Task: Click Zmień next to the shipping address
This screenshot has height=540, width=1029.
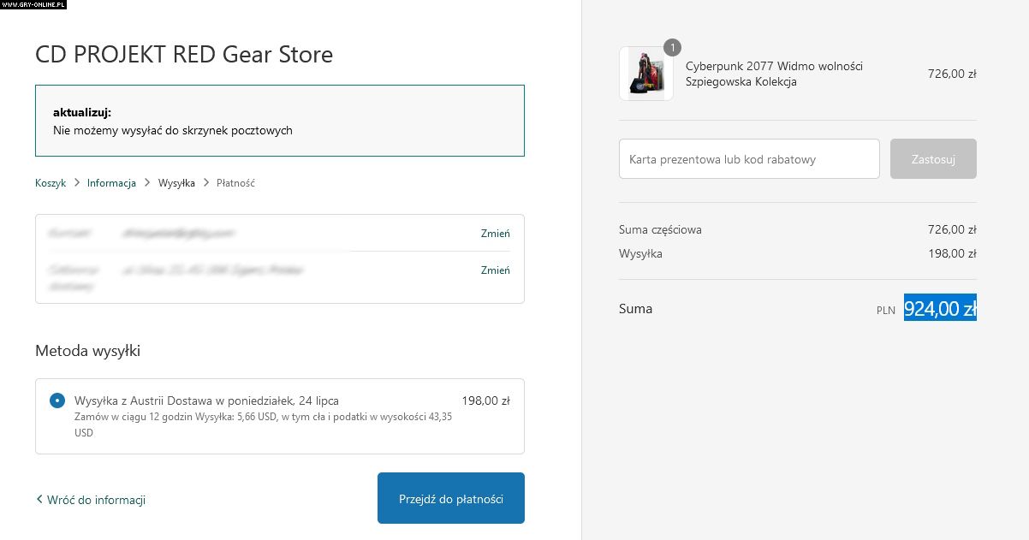Action: click(495, 270)
